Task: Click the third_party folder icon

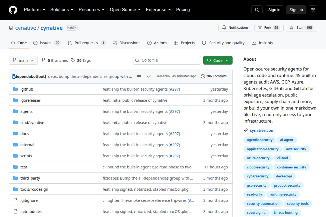Action: coord(15,178)
